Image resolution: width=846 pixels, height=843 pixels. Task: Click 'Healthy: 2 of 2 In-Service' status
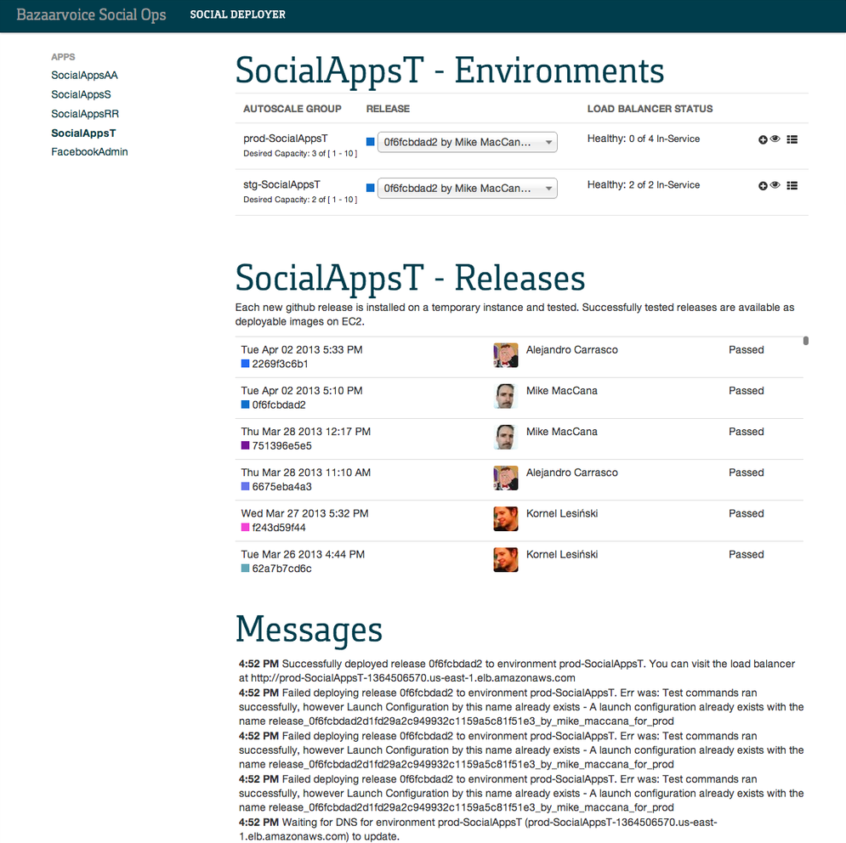click(x=644, y=184)
